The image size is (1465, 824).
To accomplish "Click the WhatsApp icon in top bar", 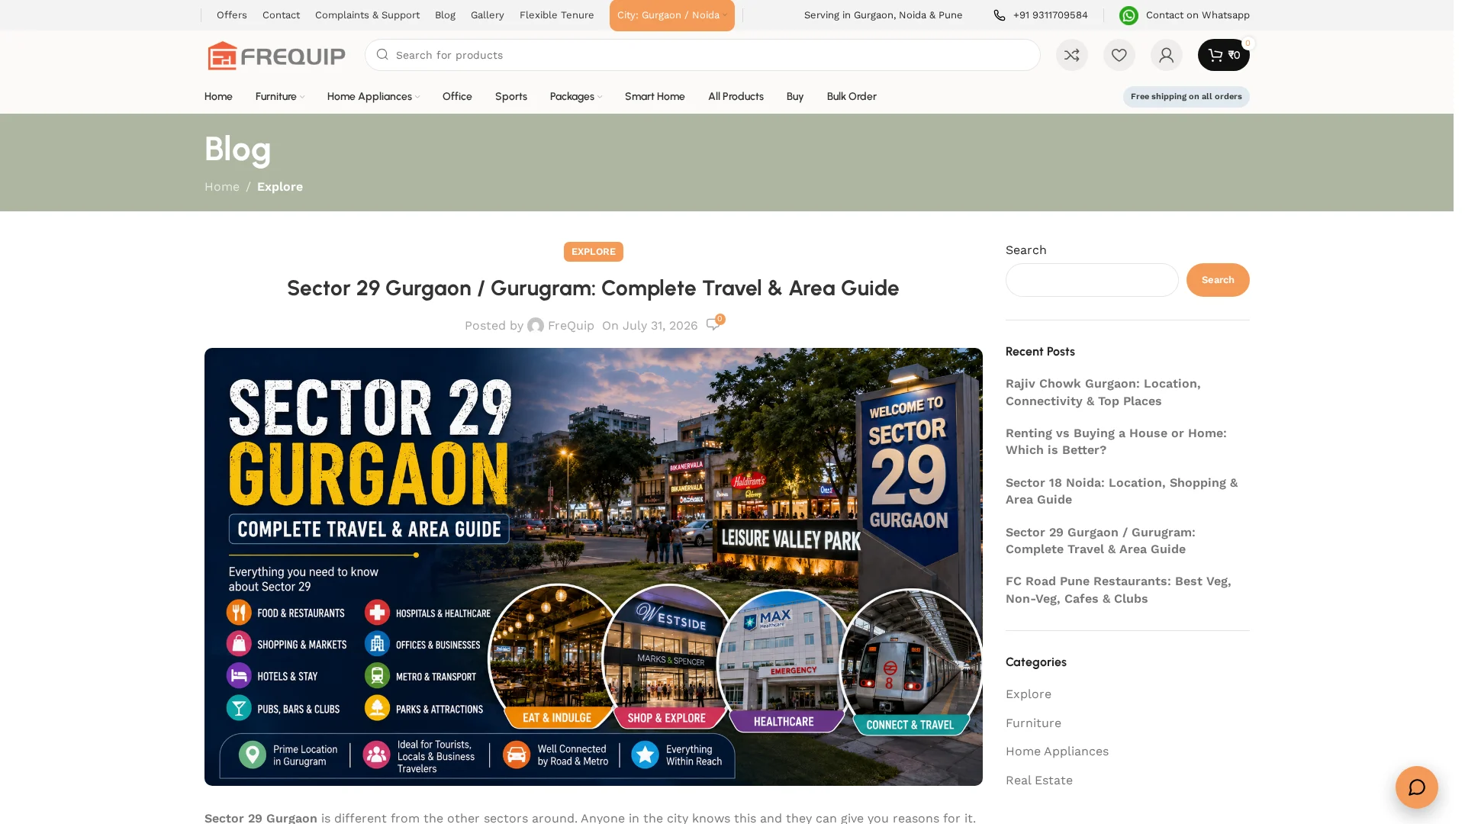I will point(1129,15).
